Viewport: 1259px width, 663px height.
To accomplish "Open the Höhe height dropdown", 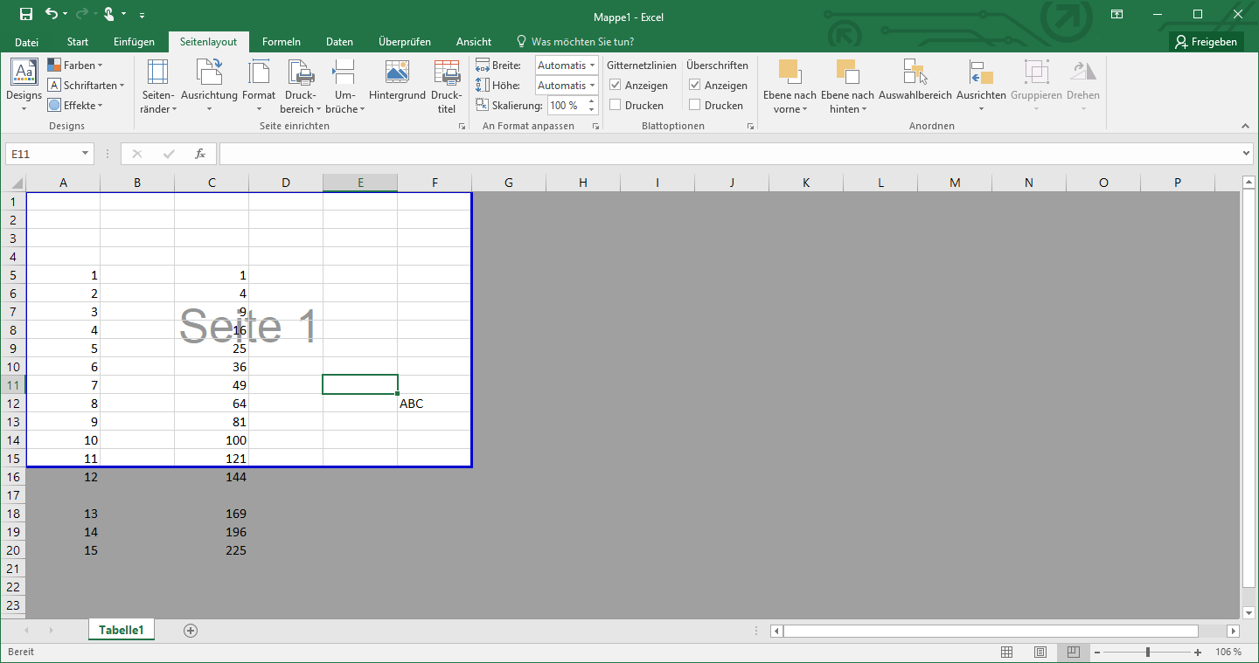I will (593, 86).
